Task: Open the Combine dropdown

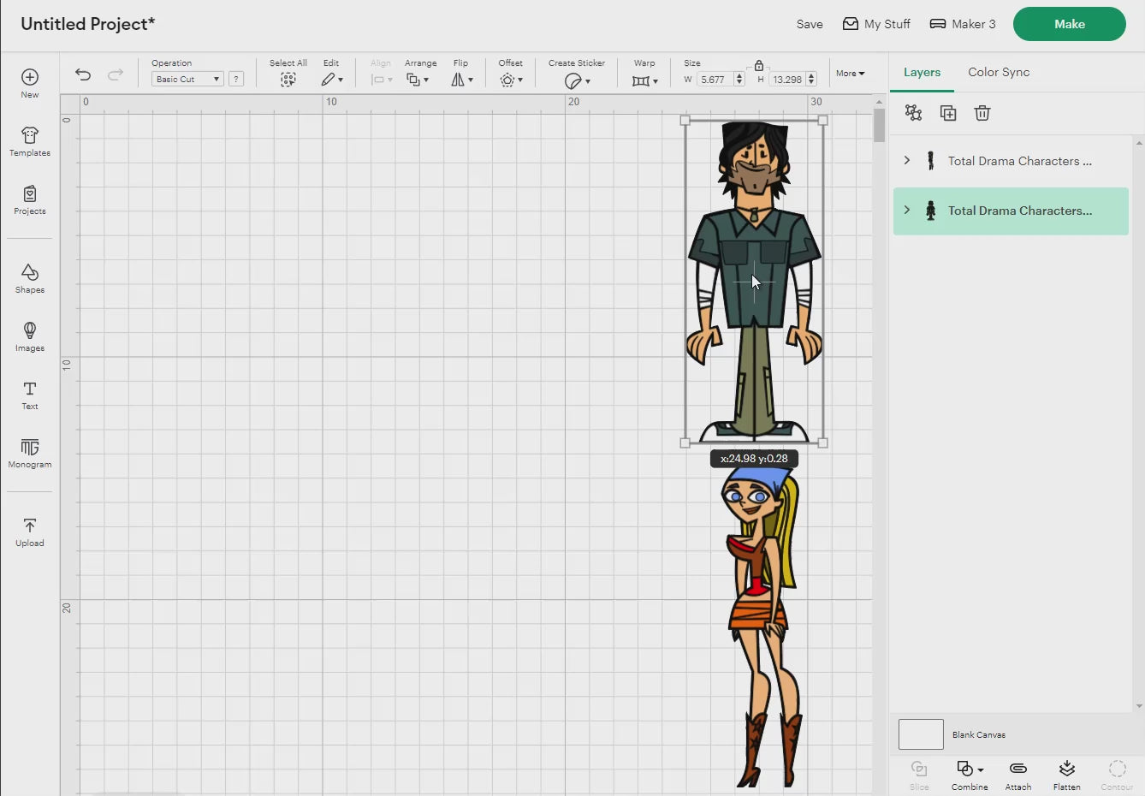Action: [970, 775]
